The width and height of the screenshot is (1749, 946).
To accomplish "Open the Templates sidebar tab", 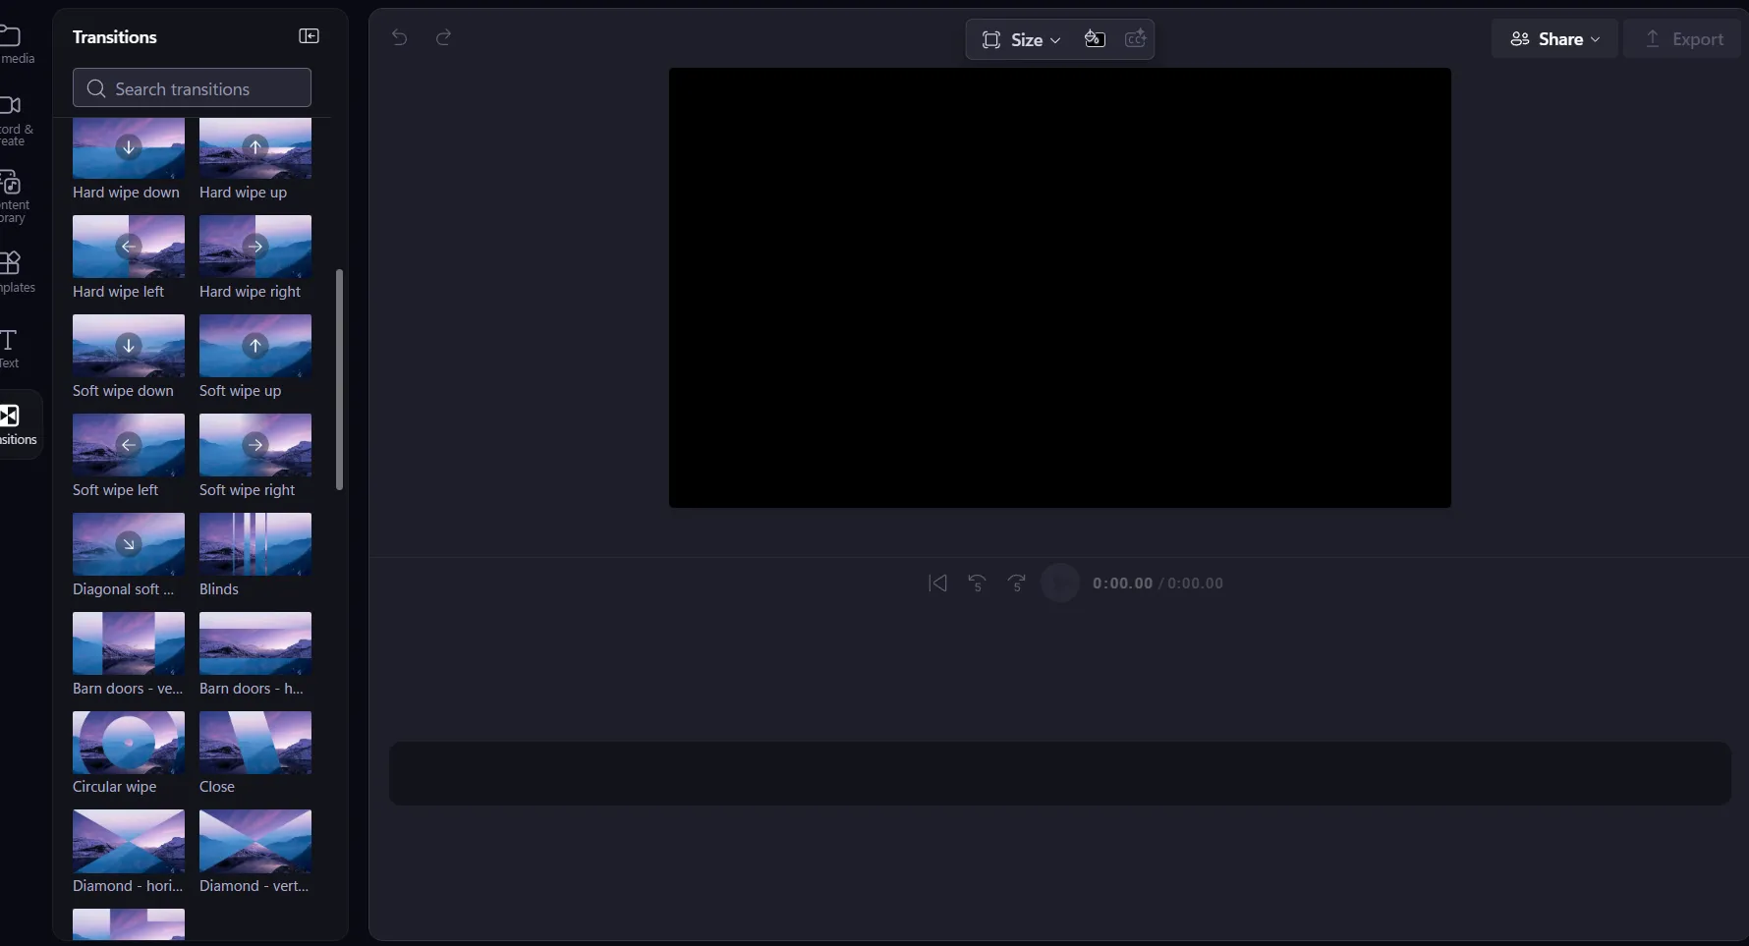I will coord(12,271).
